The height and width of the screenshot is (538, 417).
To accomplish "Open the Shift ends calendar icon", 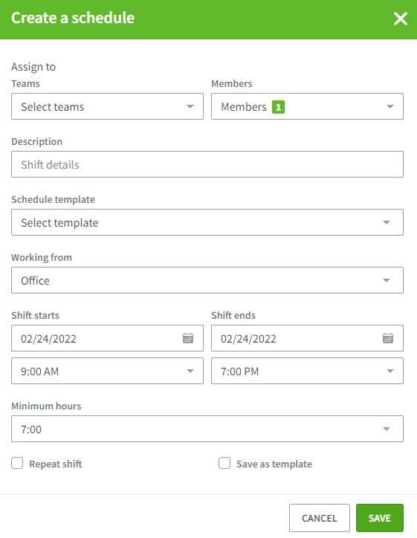I will [x=388, y=338].
